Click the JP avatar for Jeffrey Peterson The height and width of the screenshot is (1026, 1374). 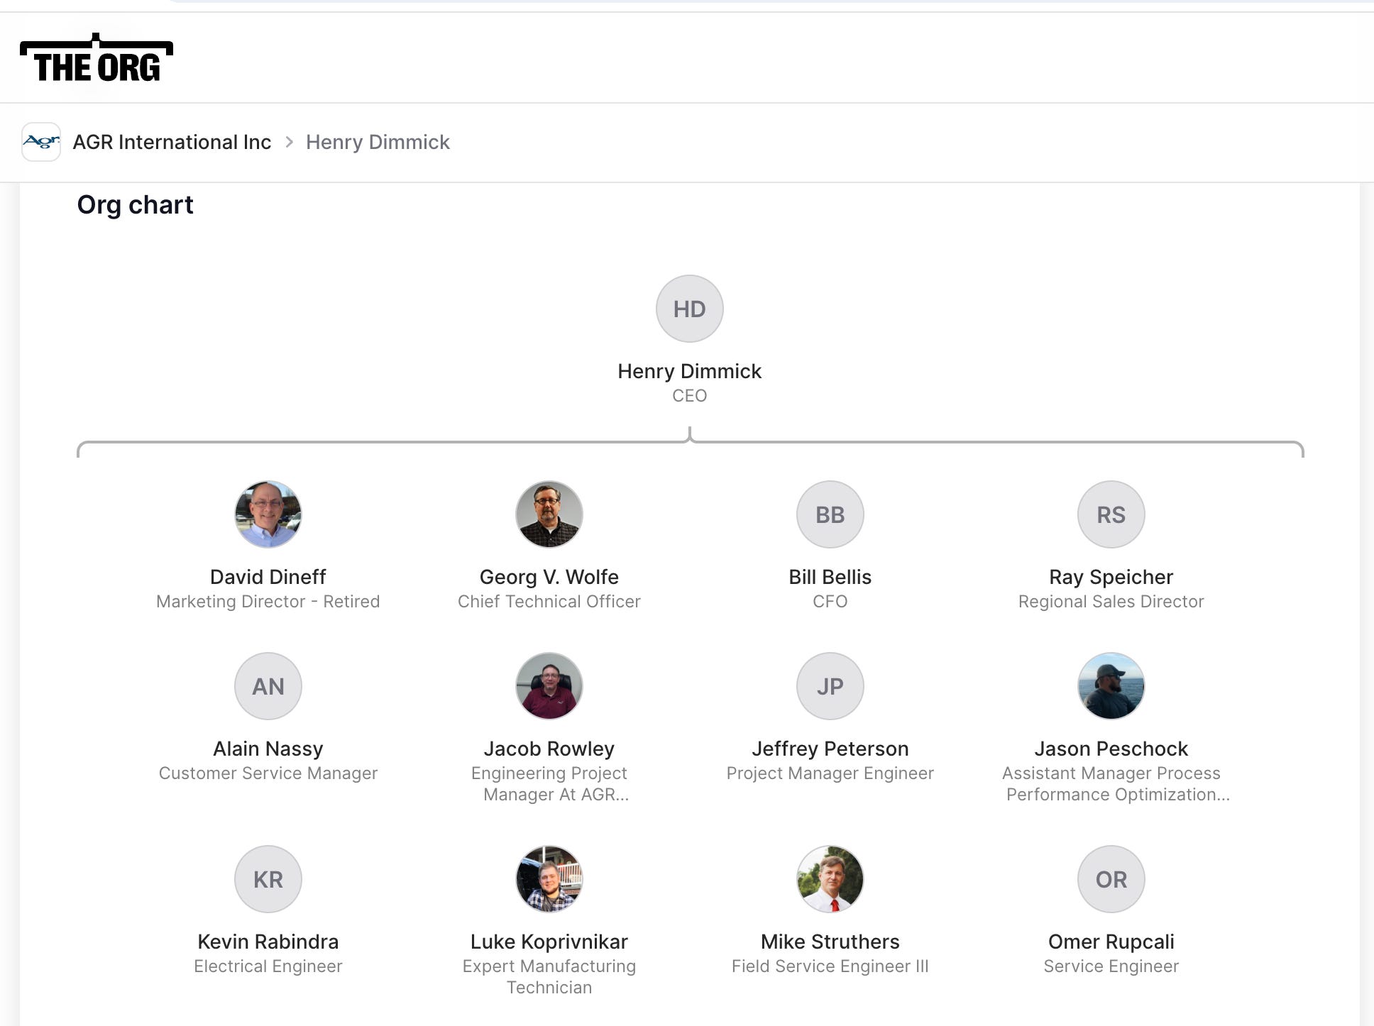coord(830,686)
